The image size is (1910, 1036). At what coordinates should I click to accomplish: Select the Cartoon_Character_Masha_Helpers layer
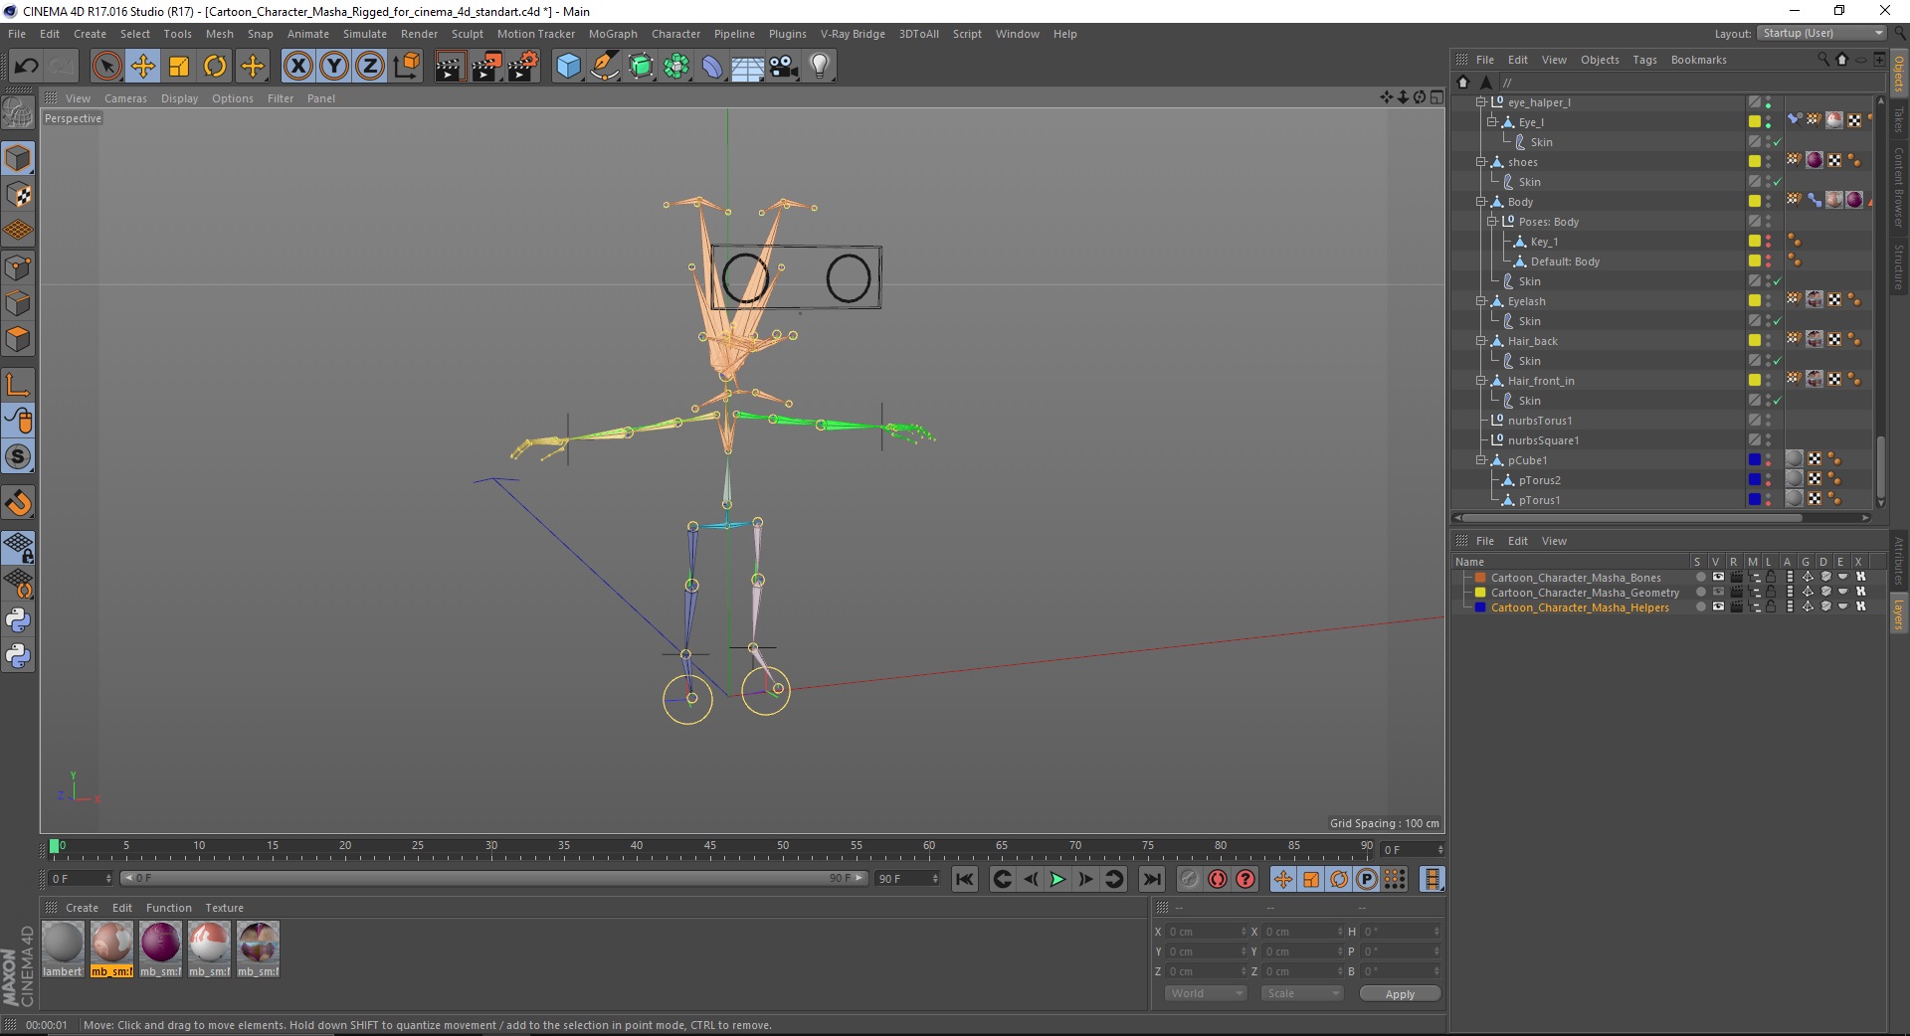[1580, 607]
